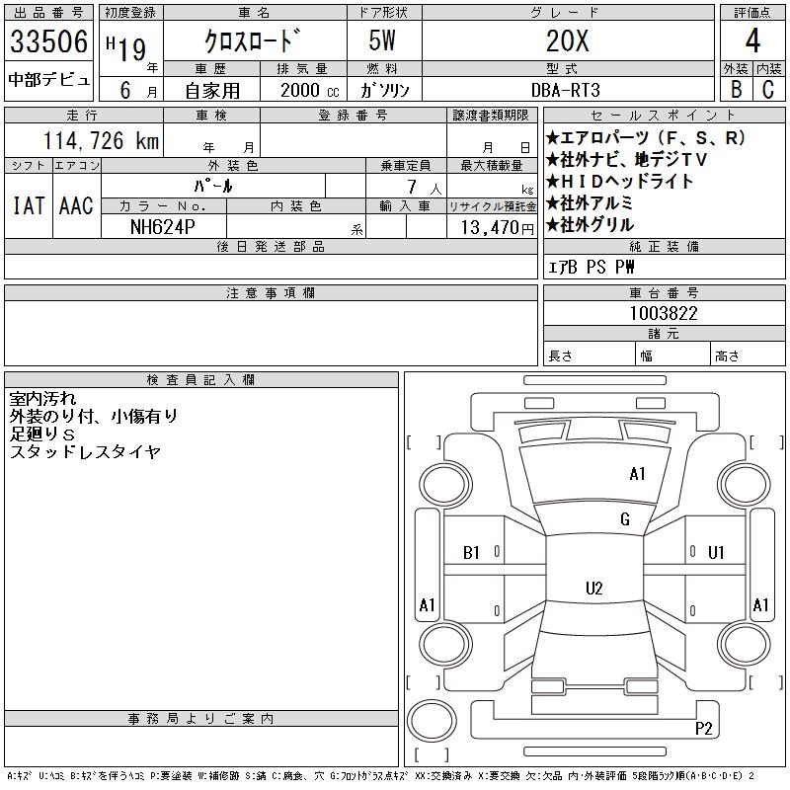Select the 事務局よりご案内 header
This screenshot has height=790, width=790.
pyautogui.click(x=201, y=719)
